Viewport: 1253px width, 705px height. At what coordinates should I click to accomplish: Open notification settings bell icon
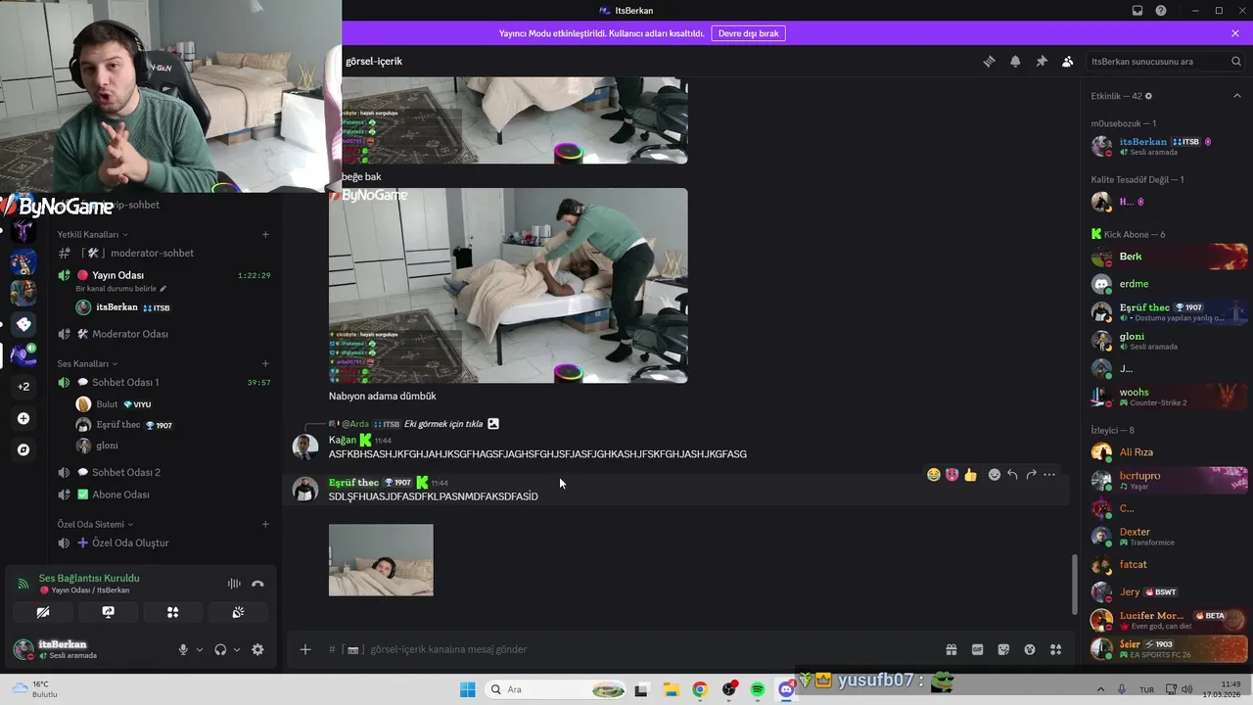coord(1015,61)
